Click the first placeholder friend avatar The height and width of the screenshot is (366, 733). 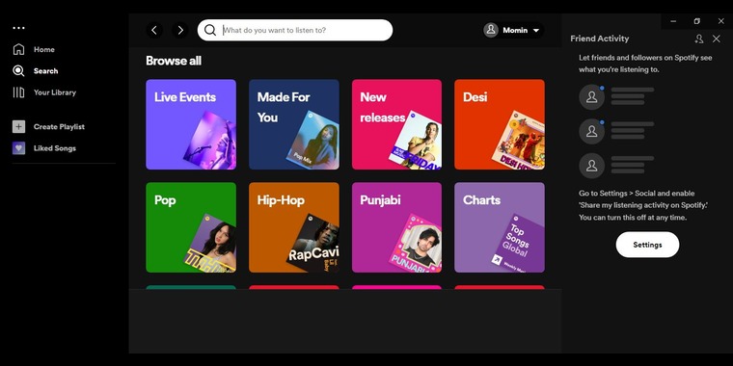pyautogui.click(x=592, y=97)
